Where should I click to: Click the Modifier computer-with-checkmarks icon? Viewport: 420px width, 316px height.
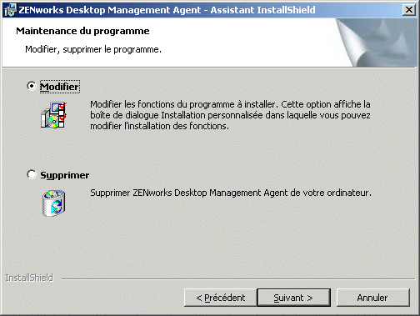coord(54,115)
